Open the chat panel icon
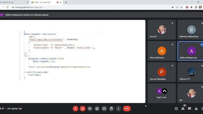Image resolution: width=203 pixels, height=114 pixels. tap(190, 109)
